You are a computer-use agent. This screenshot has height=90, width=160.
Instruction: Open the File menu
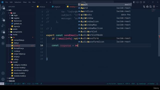6,2
